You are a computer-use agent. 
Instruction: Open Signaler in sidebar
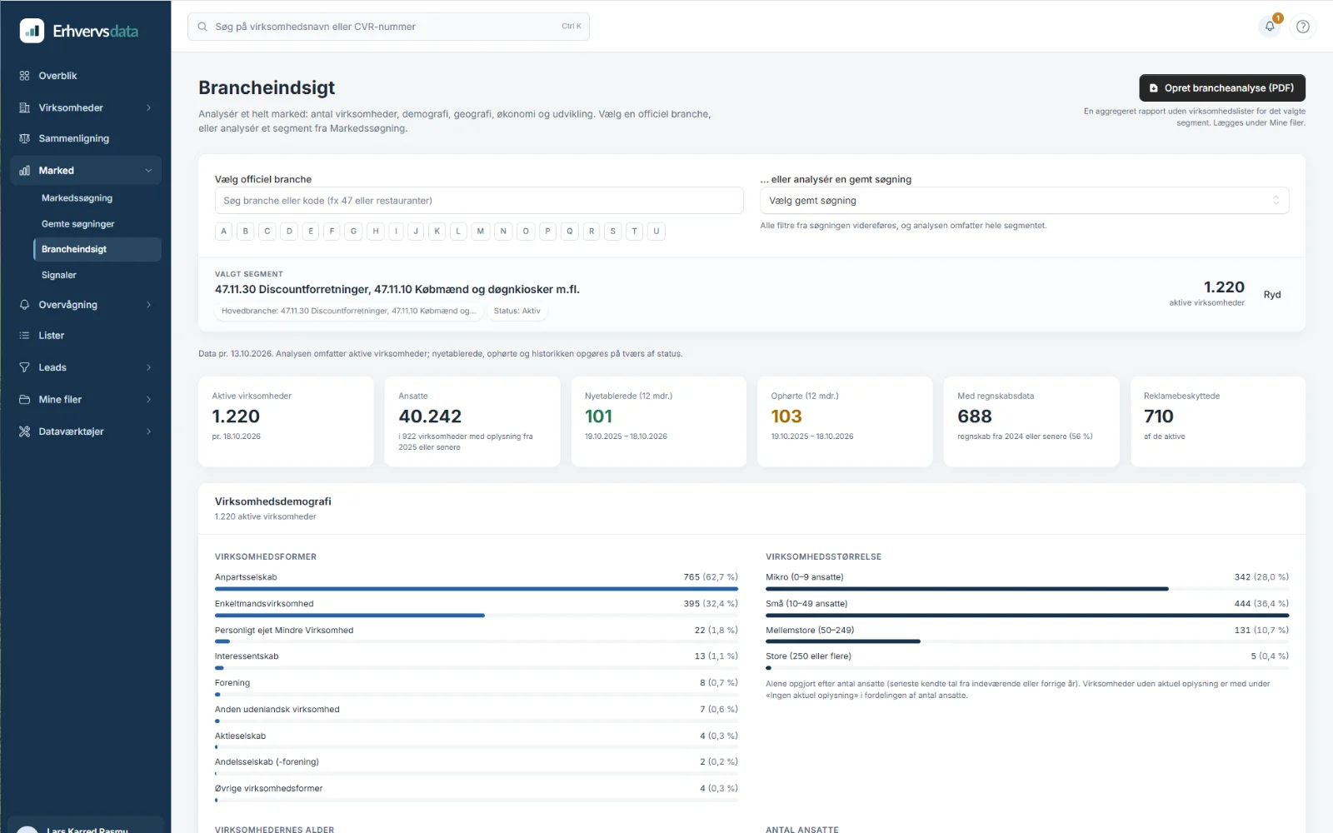point(58,275)
